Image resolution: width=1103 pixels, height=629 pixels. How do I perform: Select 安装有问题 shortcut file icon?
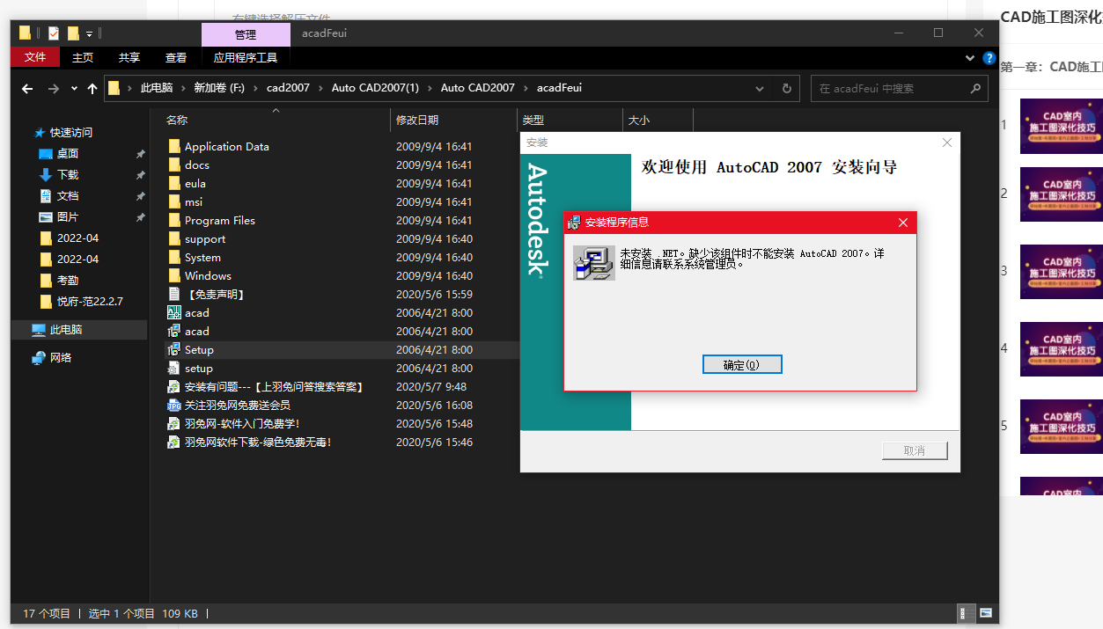pyautogui.click(x=174, y=386)
